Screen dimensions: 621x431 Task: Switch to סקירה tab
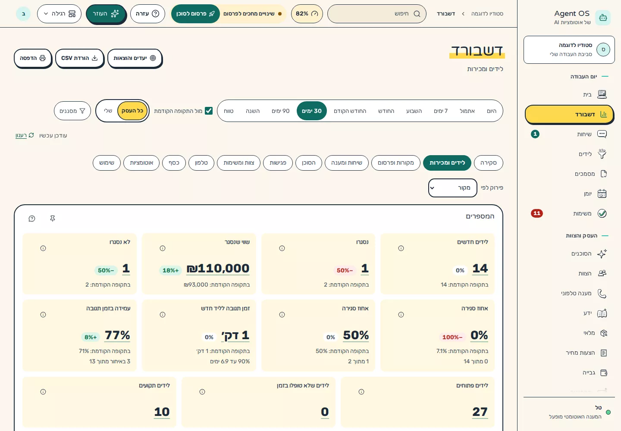coord(488,163)
